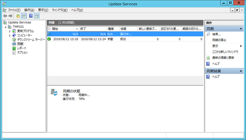The height and width of the screenshot is (140, 246).
Task: Click the 同期中... status text
Action: click(84, 95)
